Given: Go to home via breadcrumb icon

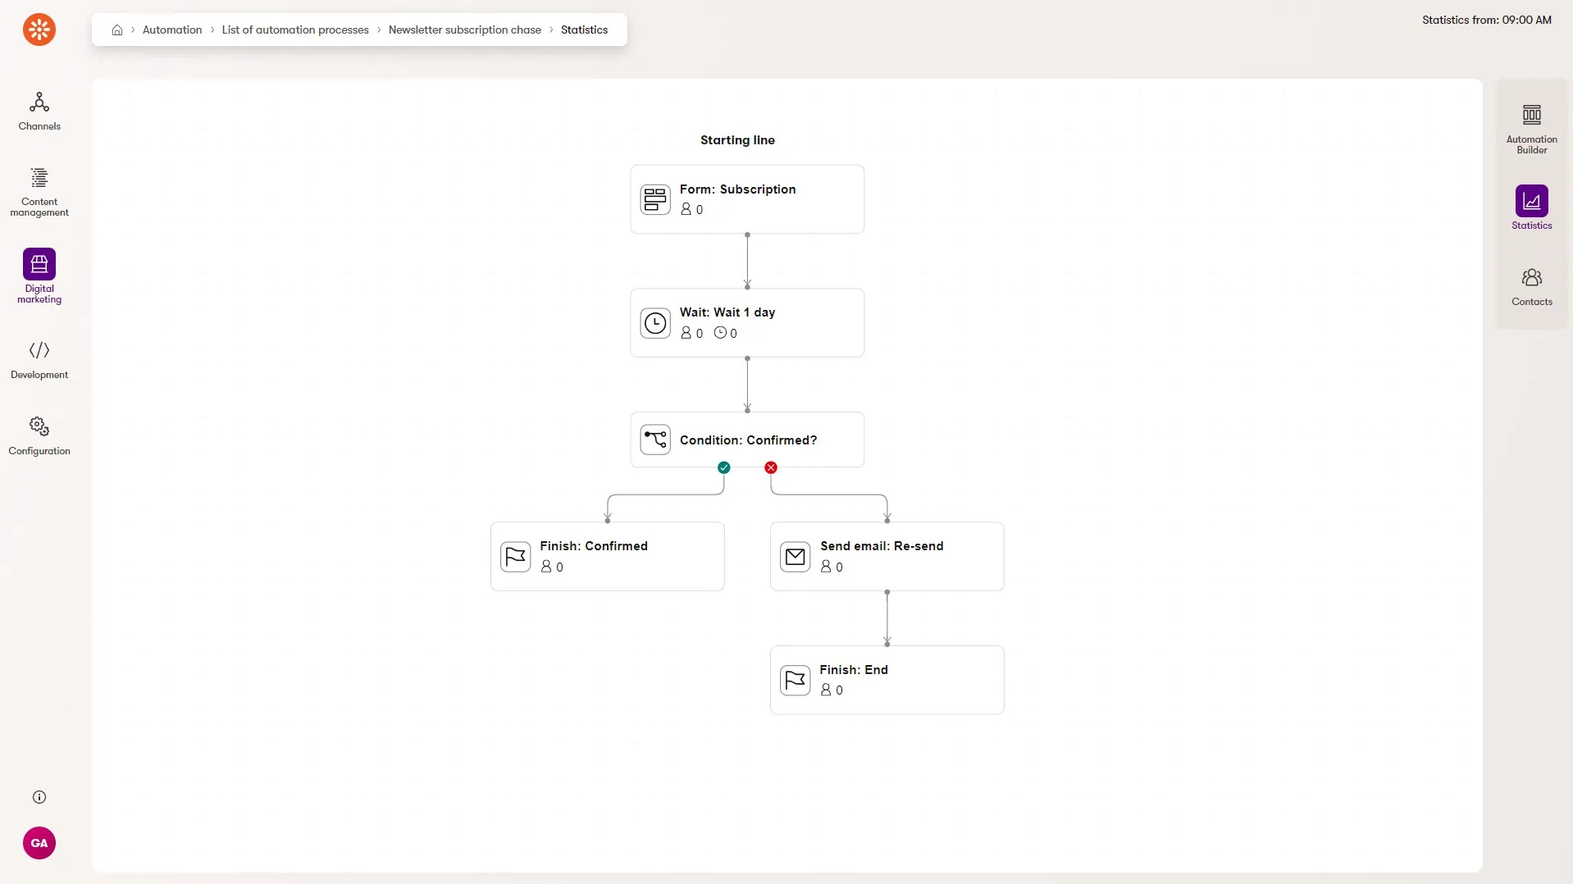Looking at the screenshot, I should click(117, 30).
